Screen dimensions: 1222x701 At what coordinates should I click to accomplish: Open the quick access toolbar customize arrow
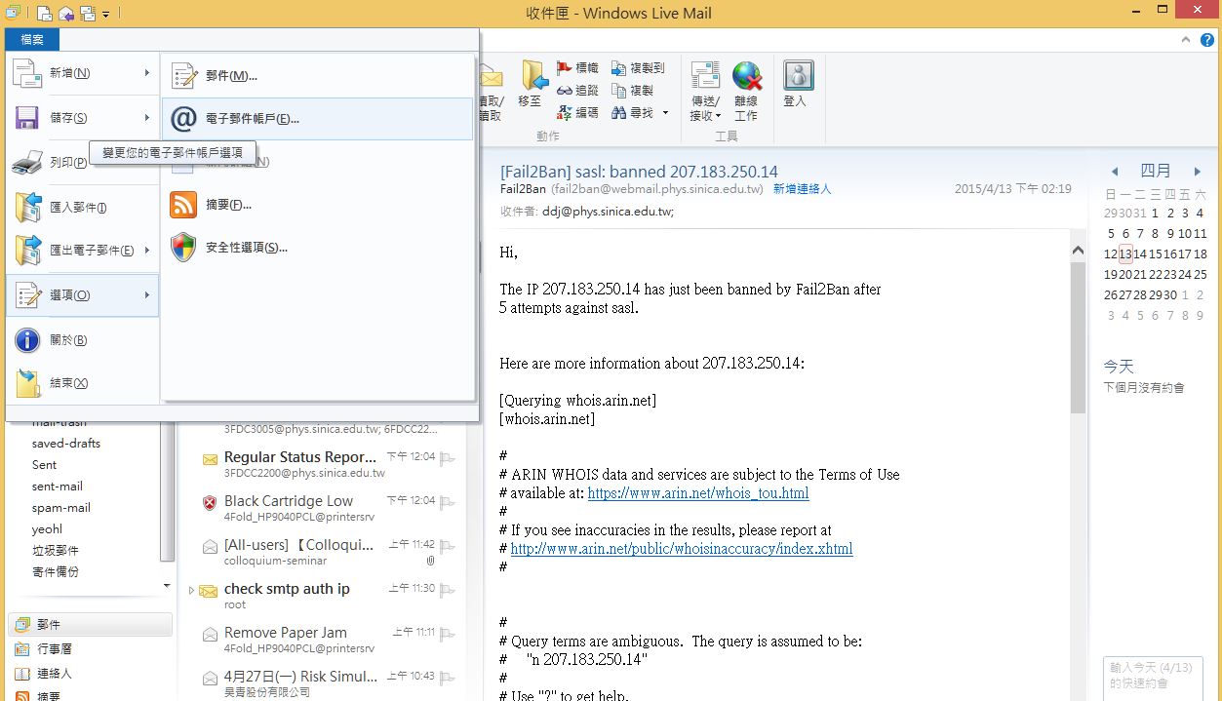pyautogui.click(x=105, y=15)
